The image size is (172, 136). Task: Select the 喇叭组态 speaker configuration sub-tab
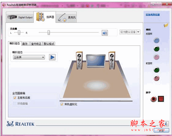point(15,44)
